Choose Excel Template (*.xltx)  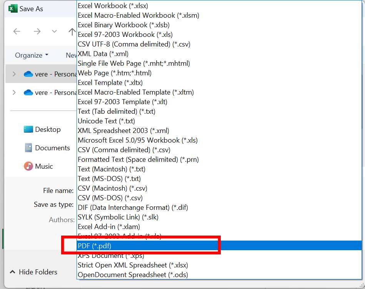click(219, 83)
